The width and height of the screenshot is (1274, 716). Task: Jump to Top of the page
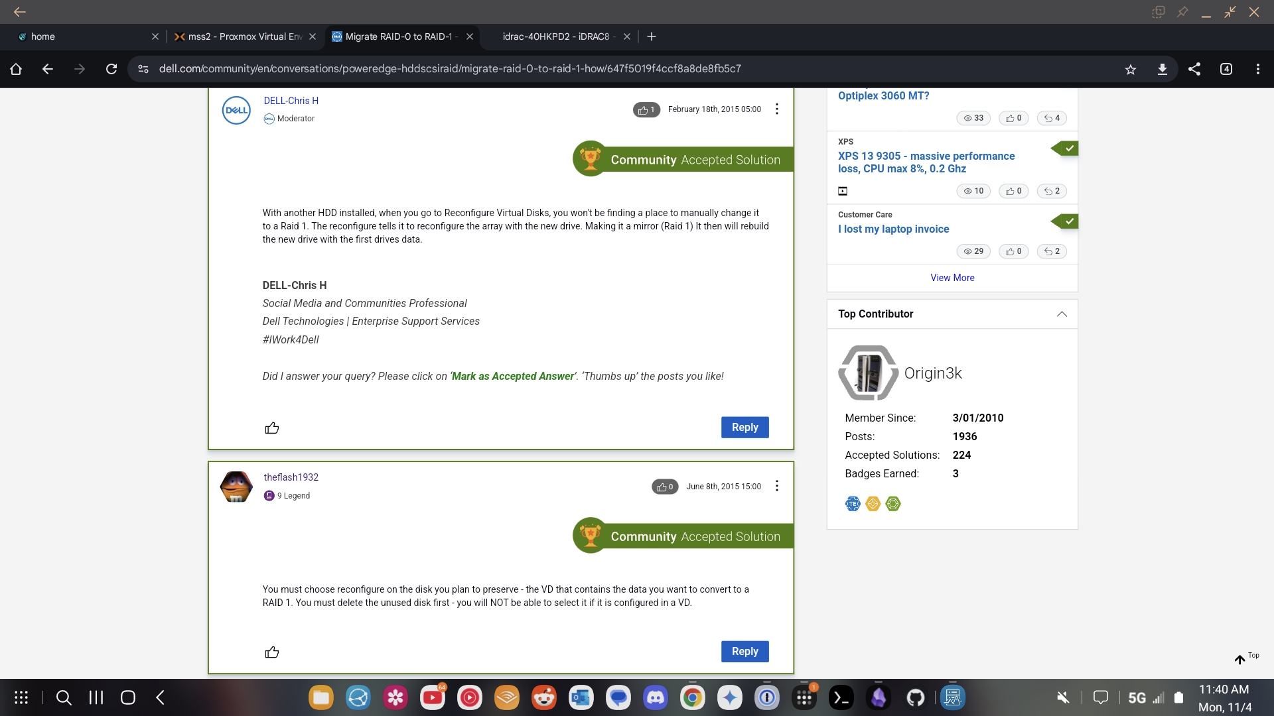(1246, 658)
